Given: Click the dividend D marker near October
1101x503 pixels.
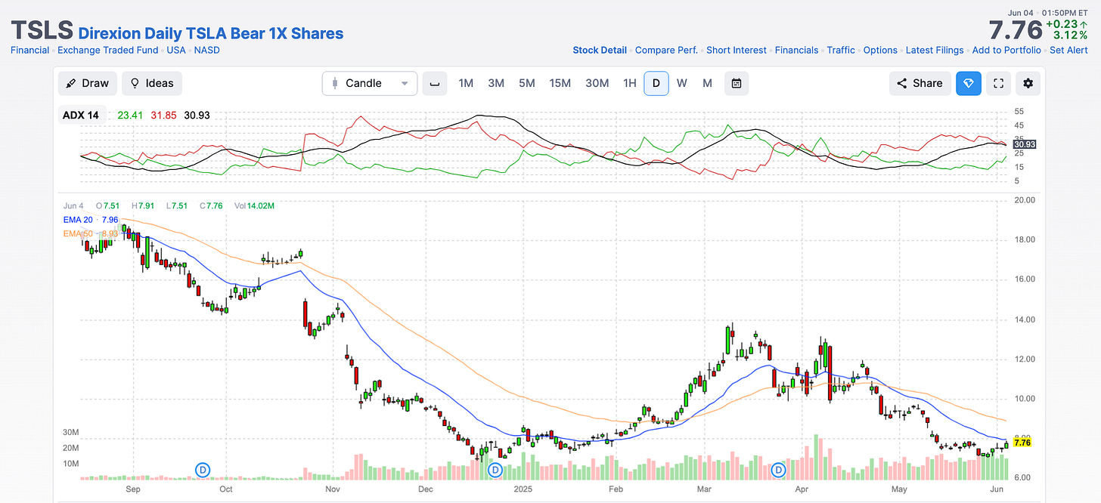Looking at the screenshot, I should [203, 470].
